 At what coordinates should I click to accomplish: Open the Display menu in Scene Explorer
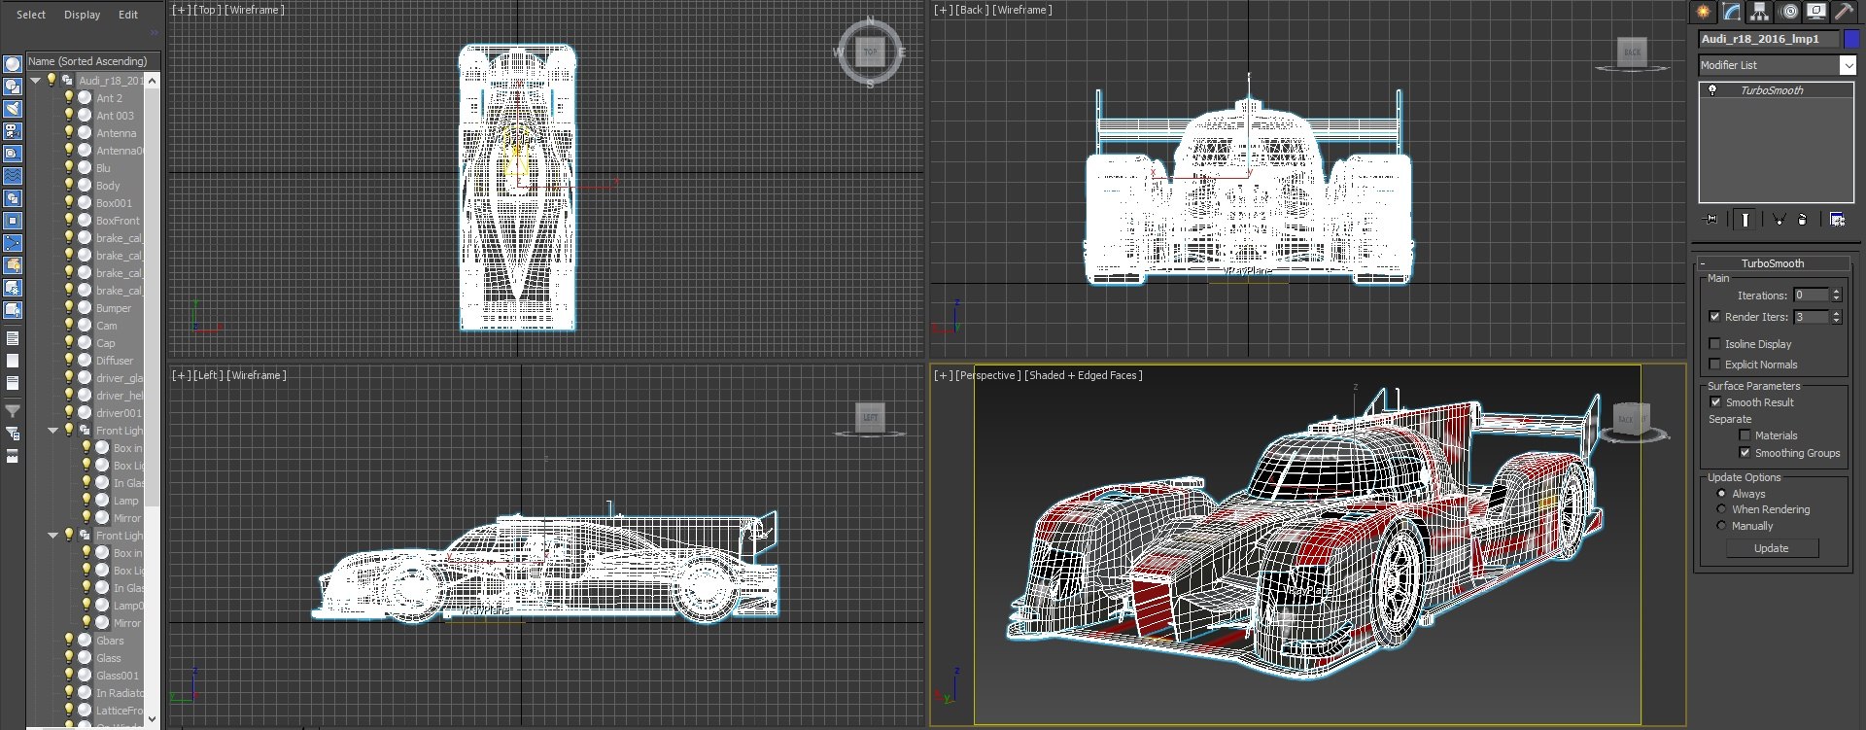click(x=82, y=15)
